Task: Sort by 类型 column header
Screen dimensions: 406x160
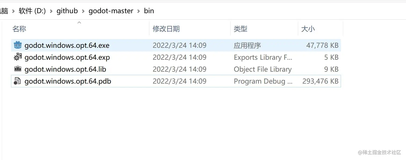Action: coord(240,29)
